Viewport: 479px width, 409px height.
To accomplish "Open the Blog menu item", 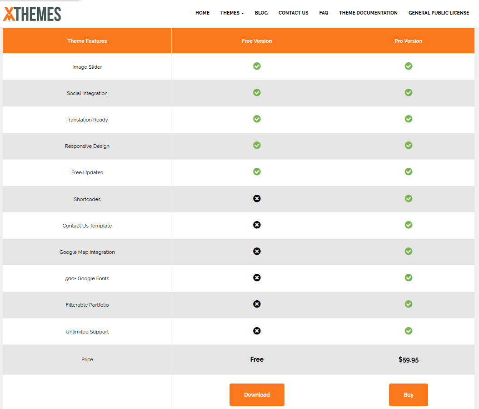I will click(261, 13).
